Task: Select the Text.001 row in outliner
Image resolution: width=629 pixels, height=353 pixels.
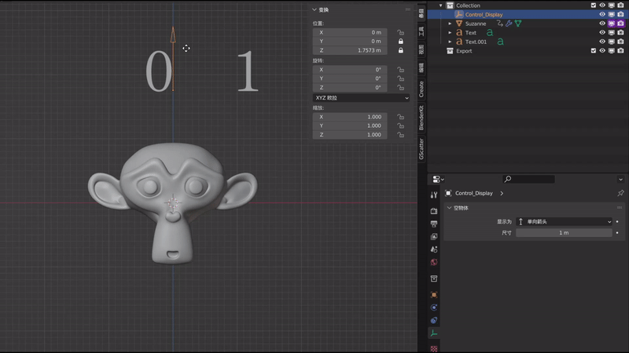Action: pyautogui.click(x=476, y=42)
